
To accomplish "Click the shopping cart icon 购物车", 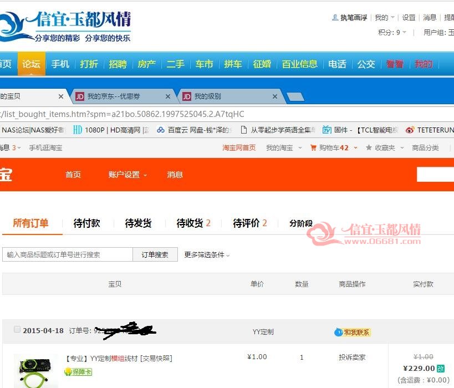I will click(313, 147).
